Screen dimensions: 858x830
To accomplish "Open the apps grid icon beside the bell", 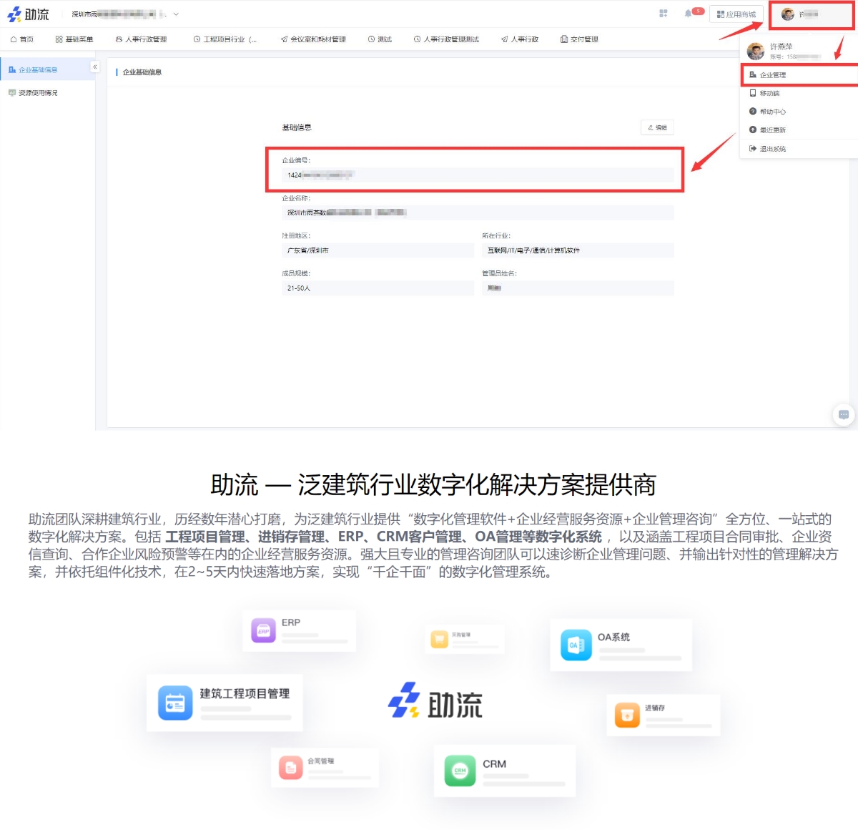I will click(663, 14).
